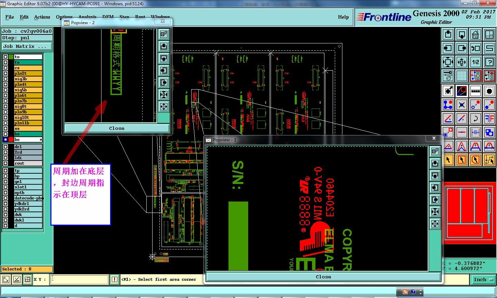
Task: Select the ruler measurement tool
Action: [476, 91]
